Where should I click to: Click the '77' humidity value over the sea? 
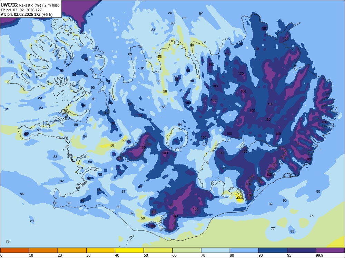(273, 229)
